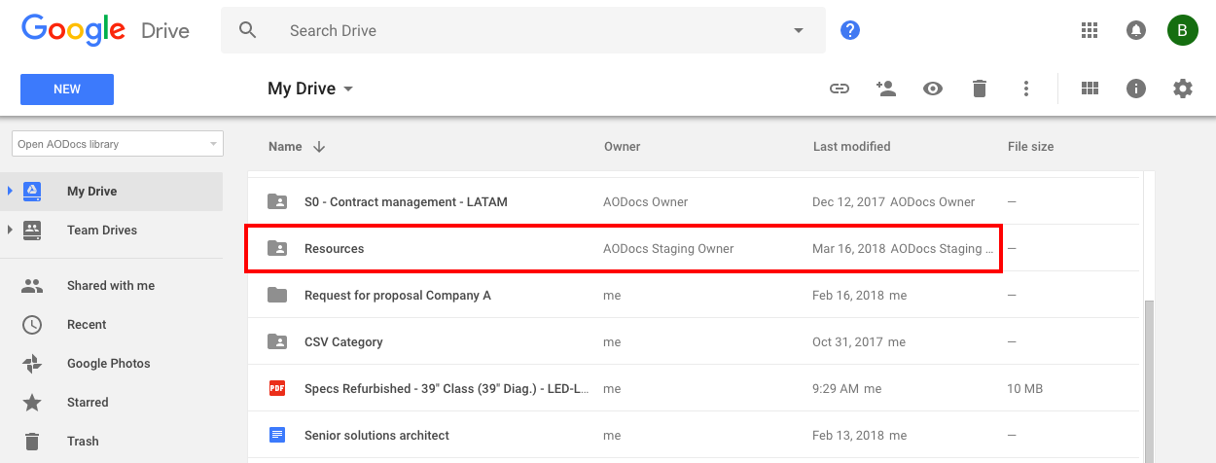
Task: Click the CSV Category shared folder icon
Action: click(x=277, y=342)
